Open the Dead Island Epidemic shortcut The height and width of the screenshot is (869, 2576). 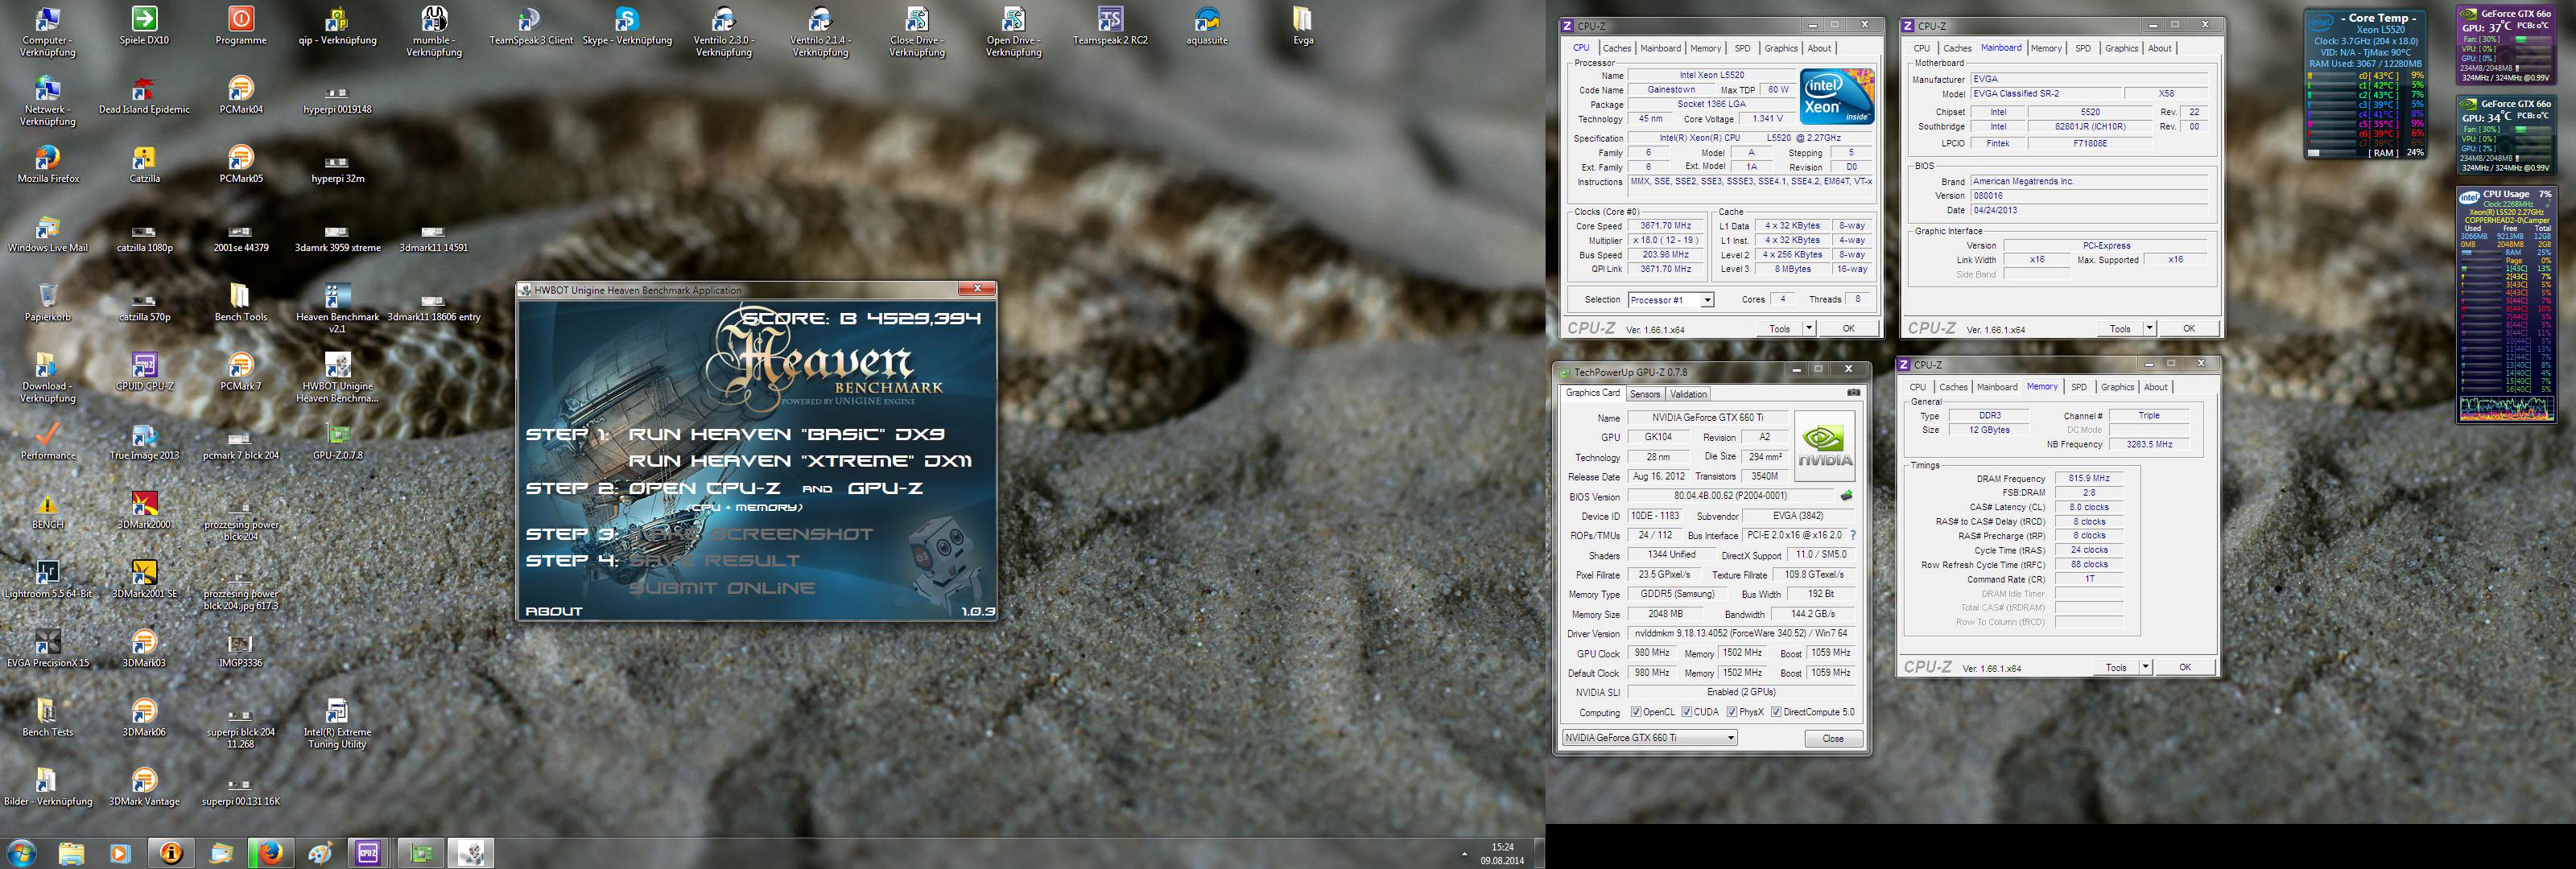[x=144, y=95]
